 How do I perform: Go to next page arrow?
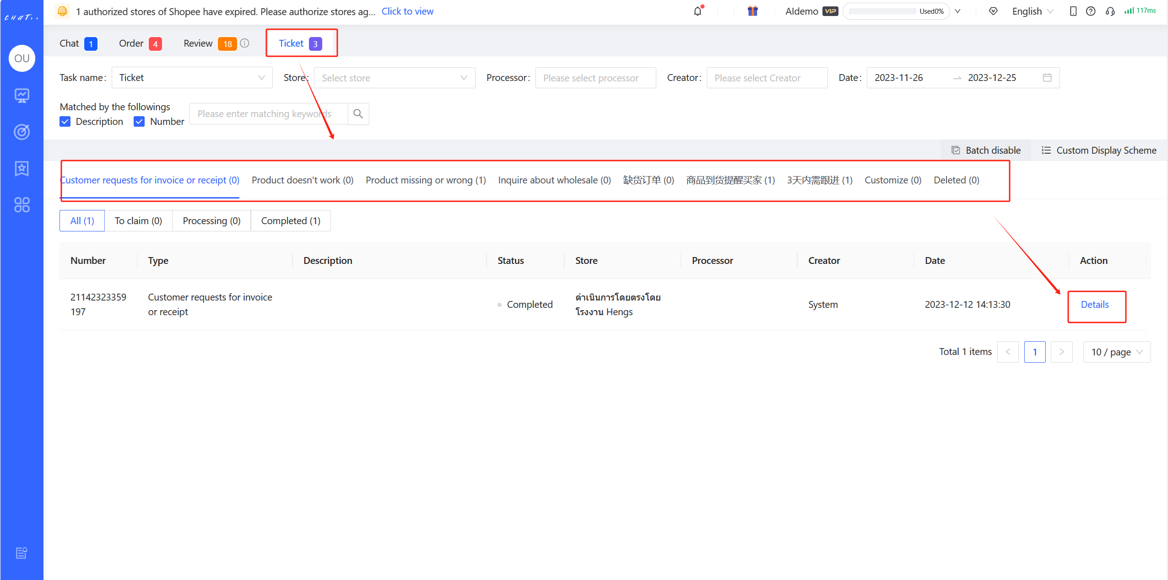pyautogui.click(x=1062, y=352)
